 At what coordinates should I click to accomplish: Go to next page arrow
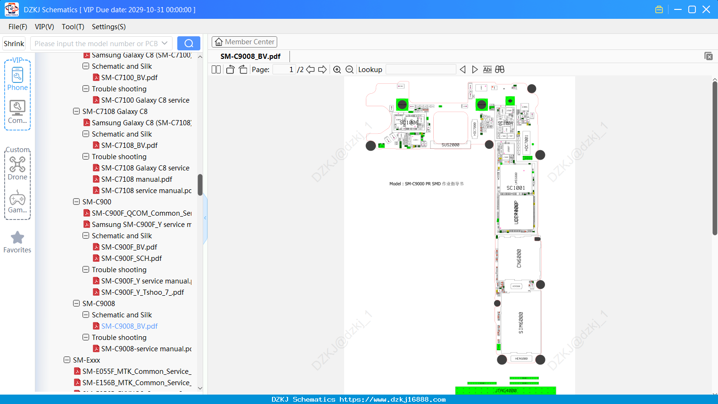coord(322,70)
